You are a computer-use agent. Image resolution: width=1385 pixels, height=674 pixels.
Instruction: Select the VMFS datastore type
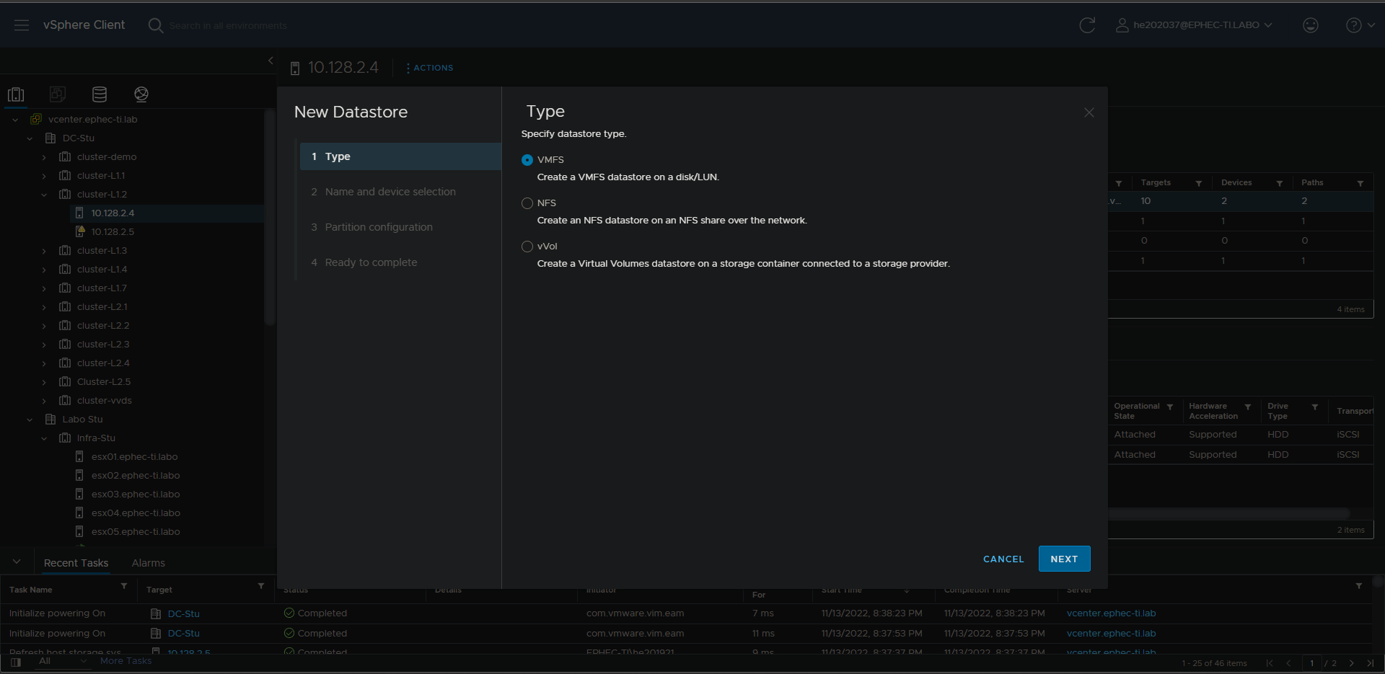tap(527, 160)
